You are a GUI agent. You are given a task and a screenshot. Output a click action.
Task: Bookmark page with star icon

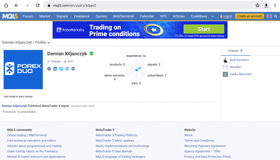click(x=257, y=5)
